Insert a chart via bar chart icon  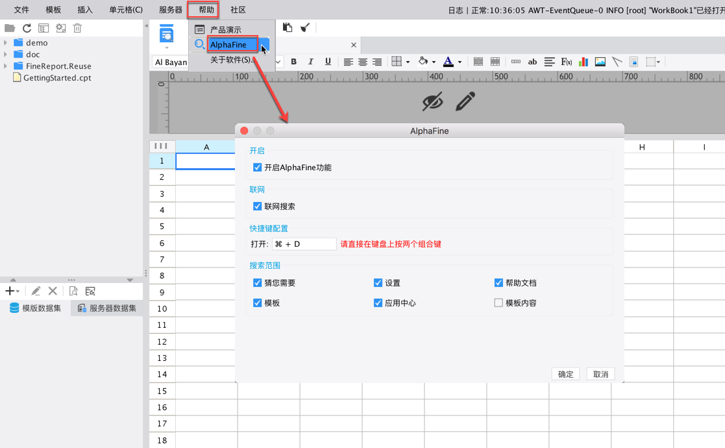(x=584, y=62)
